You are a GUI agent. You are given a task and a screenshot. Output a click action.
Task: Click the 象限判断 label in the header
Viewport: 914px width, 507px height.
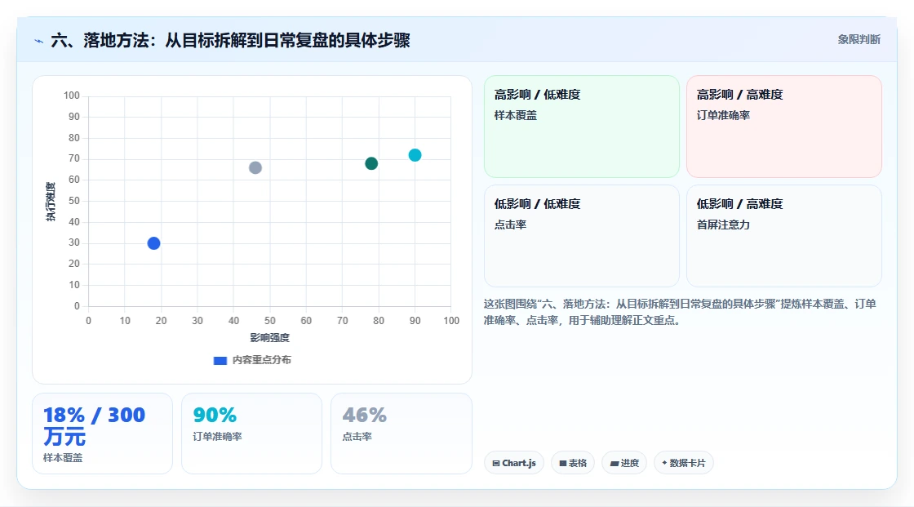(x=859, y=39)
